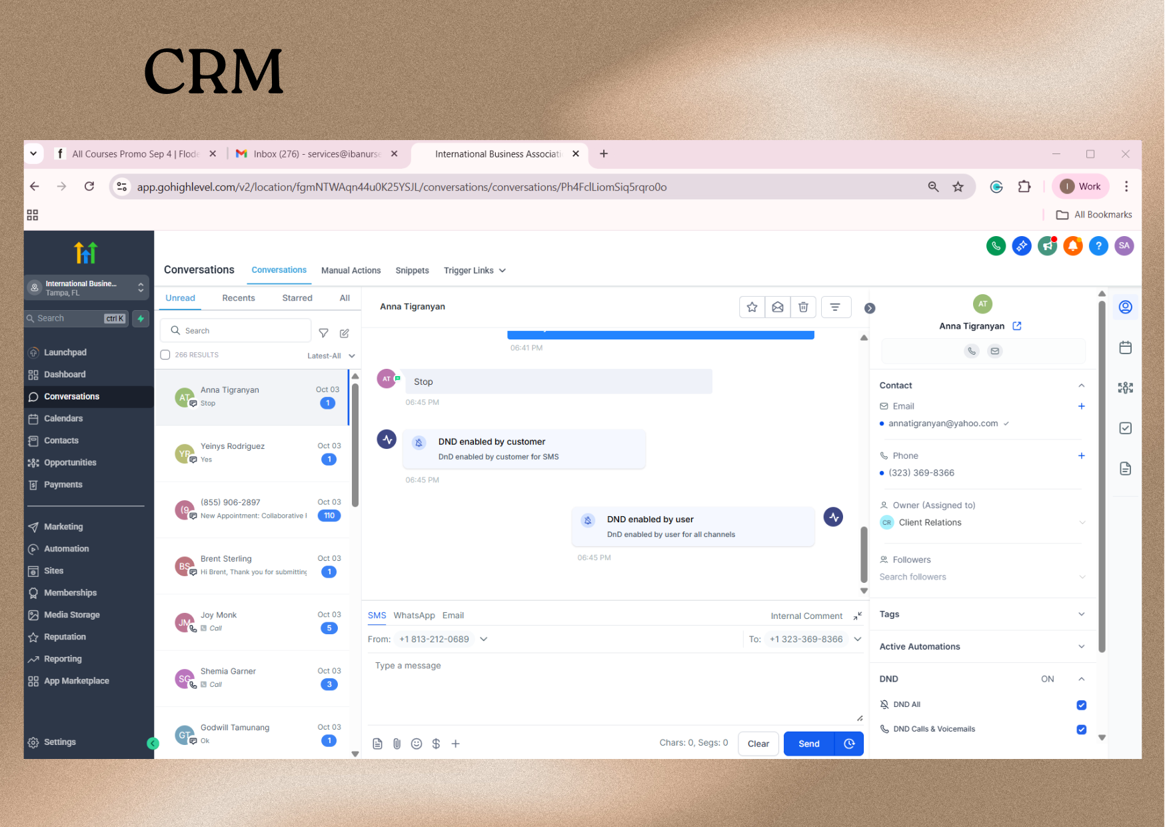Select the Email channel tab
1165x827 pixels.
tap(453, 616)
